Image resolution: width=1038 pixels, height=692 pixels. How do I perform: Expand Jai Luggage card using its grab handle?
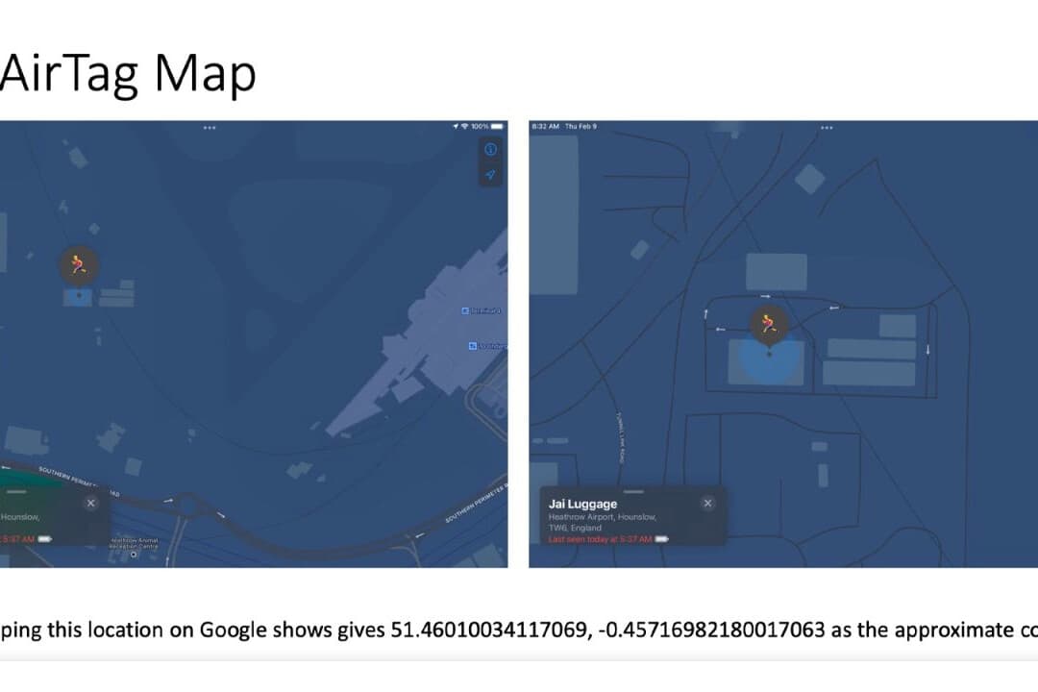coord(630,491)
